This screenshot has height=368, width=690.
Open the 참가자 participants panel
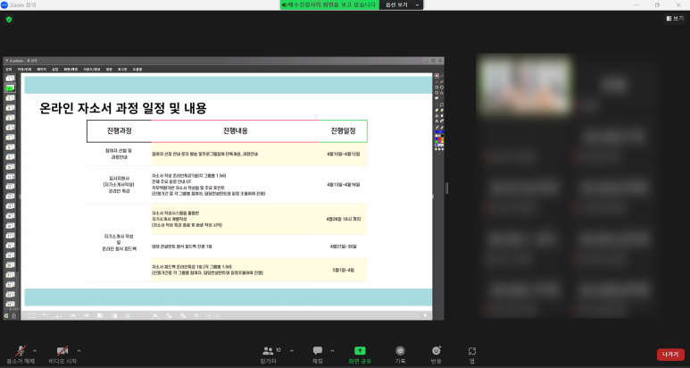point(269,352)
